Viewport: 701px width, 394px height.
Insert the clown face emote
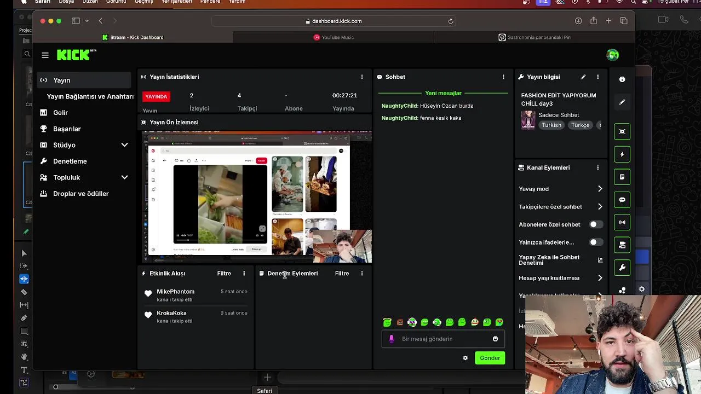click(x=474, y=322)
